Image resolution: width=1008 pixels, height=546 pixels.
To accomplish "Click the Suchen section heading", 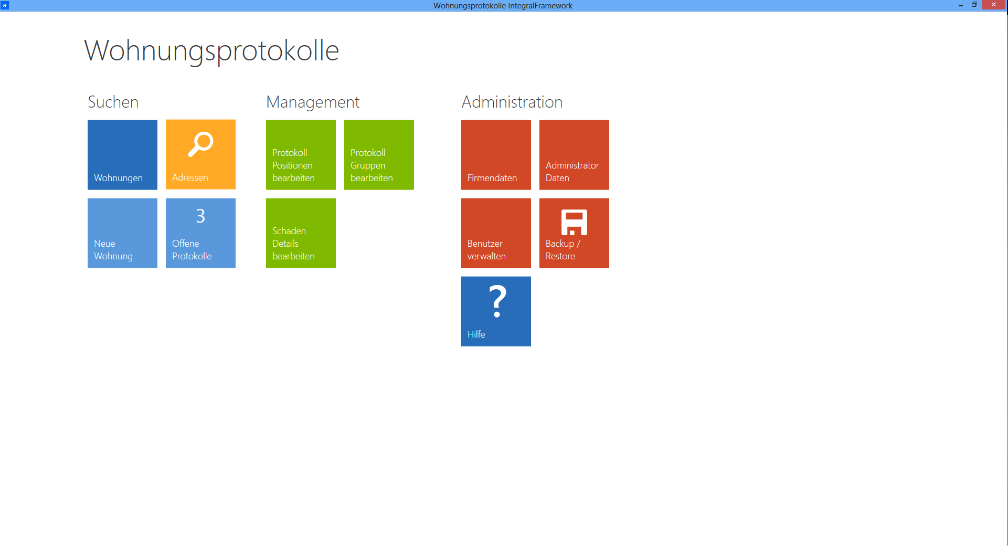I will pos(113,102).
